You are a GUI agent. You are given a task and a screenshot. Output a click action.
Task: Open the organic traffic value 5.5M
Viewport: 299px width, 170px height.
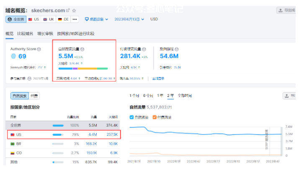(66, 56)
